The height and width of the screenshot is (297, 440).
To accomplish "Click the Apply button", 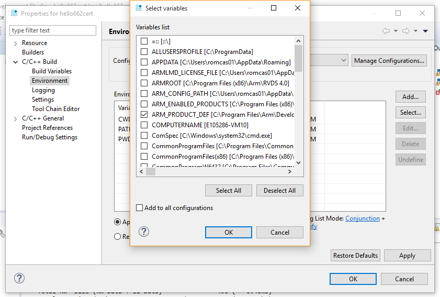I will pos(407,256).
